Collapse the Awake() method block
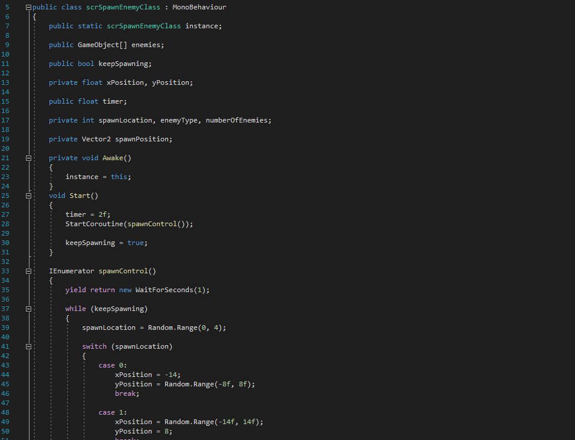 [28, 158]
